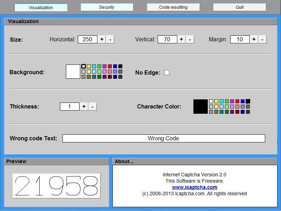Click the captcha preview image showing 21958
This screenshot has width=281, height=211.
(x=56, y=185)
